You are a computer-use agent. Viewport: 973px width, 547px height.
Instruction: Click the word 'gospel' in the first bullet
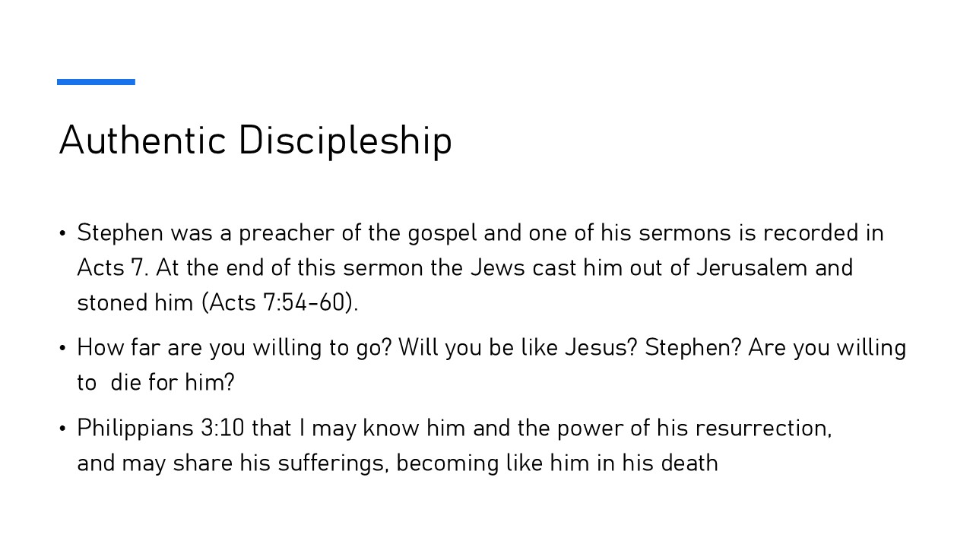coord(442,233)
